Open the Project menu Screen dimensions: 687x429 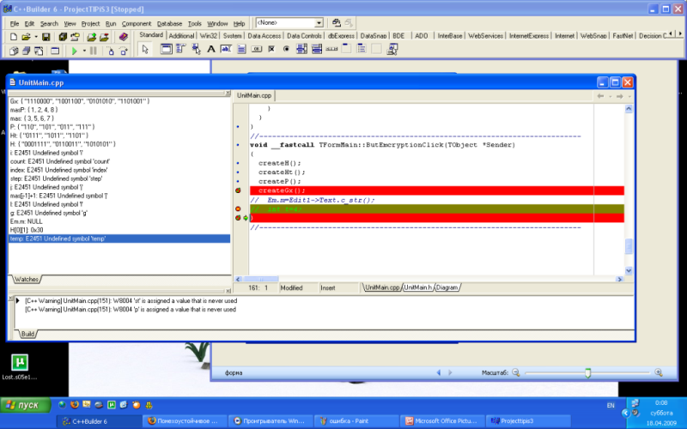tap(90, 23)
